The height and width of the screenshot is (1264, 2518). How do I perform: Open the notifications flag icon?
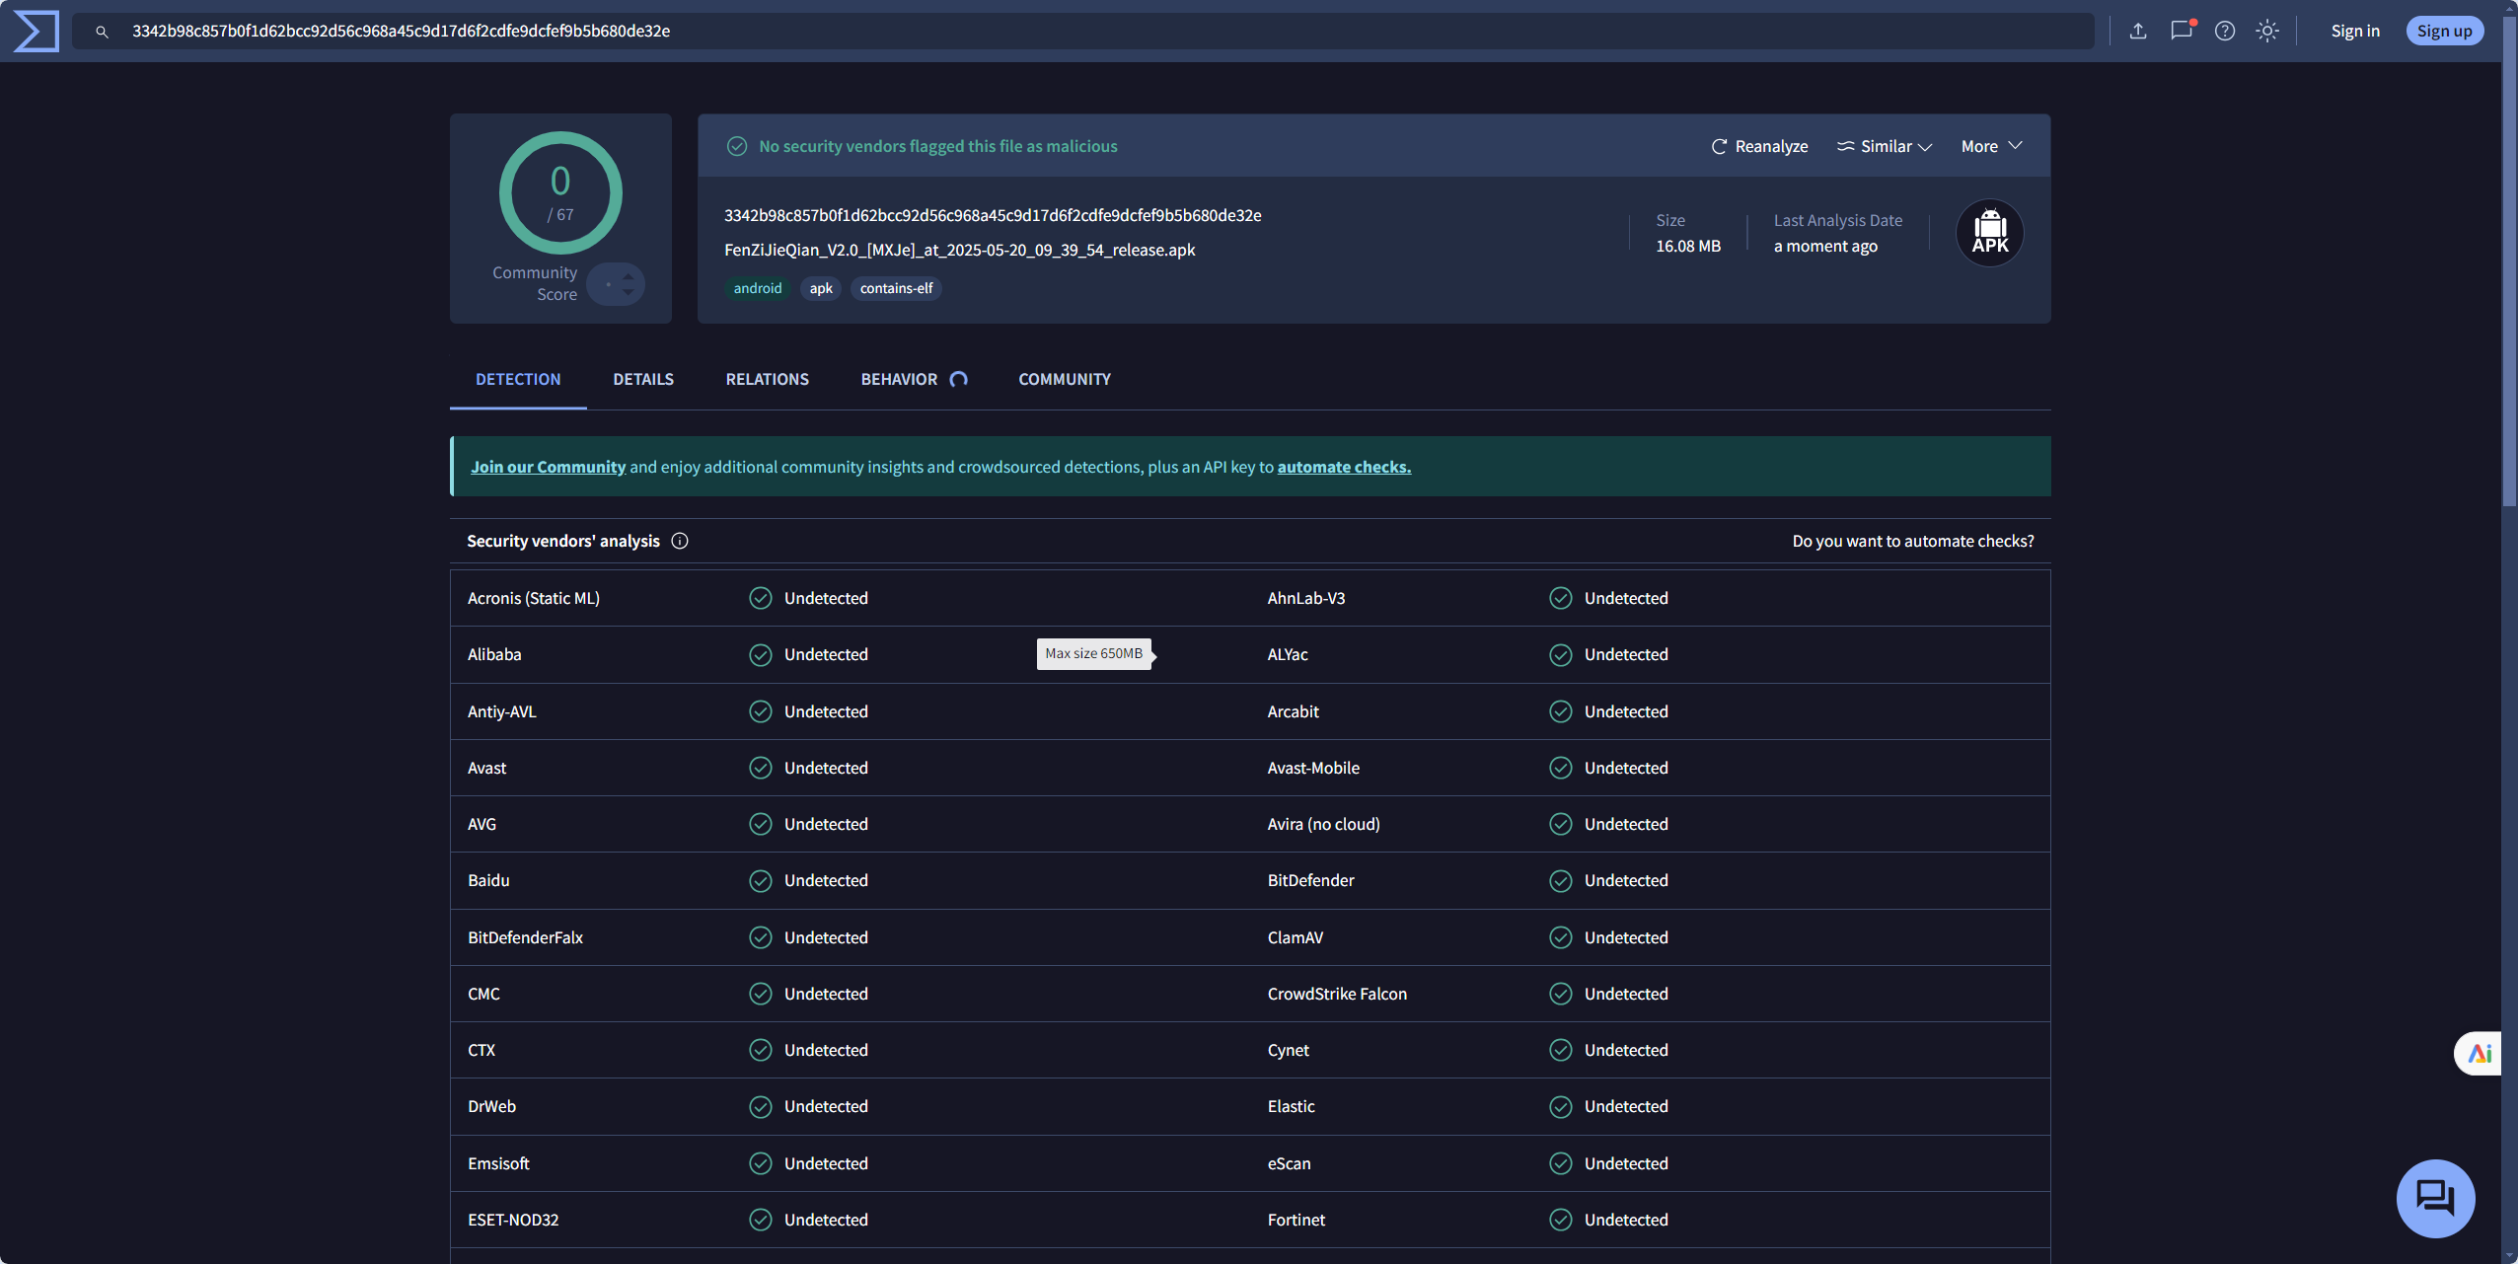[x=2182, y=31]
